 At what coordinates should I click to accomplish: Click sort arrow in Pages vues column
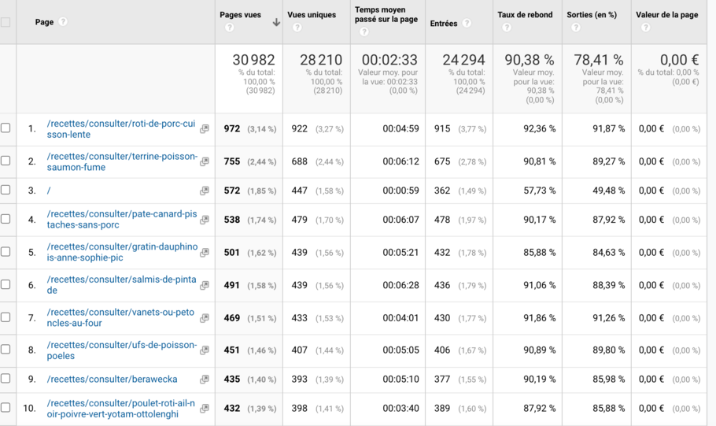click(276, 23)
